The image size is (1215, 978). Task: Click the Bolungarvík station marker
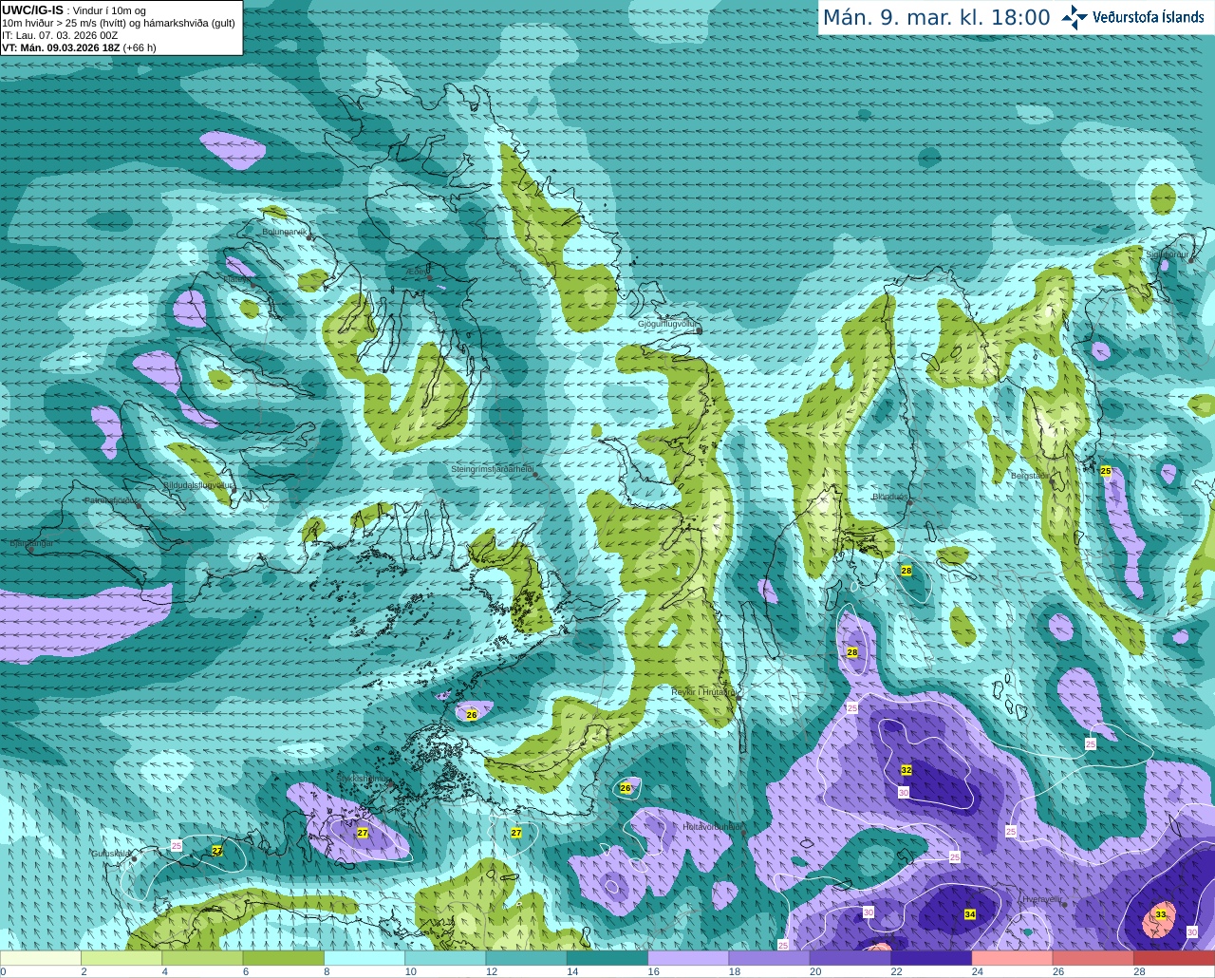click(x=308, y=236)
